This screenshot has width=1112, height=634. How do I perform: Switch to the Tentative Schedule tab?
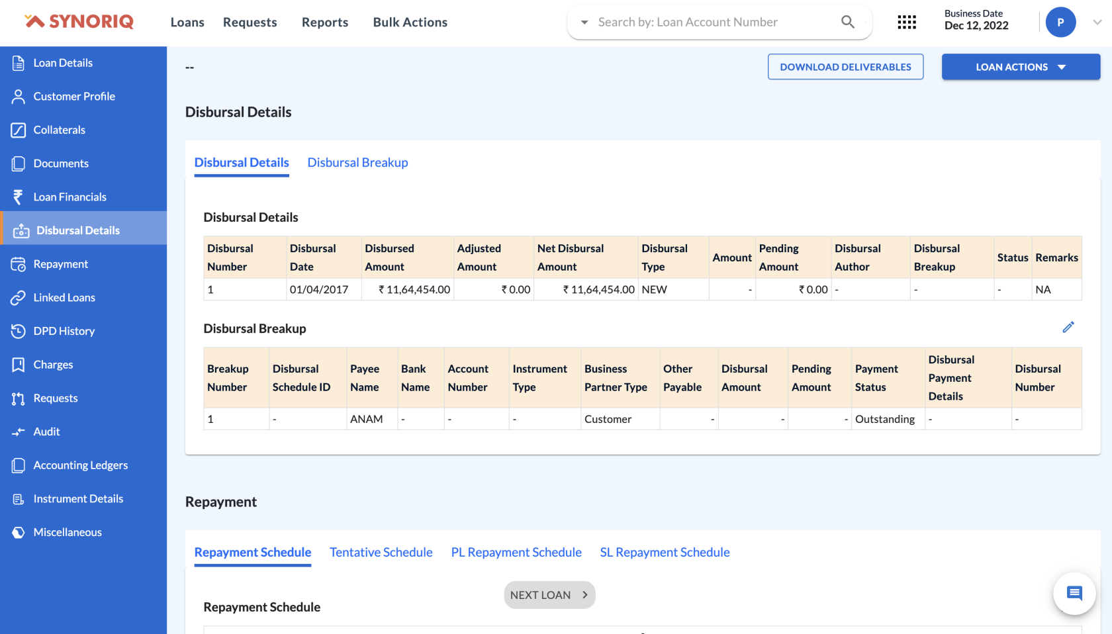tap(381, 553)
